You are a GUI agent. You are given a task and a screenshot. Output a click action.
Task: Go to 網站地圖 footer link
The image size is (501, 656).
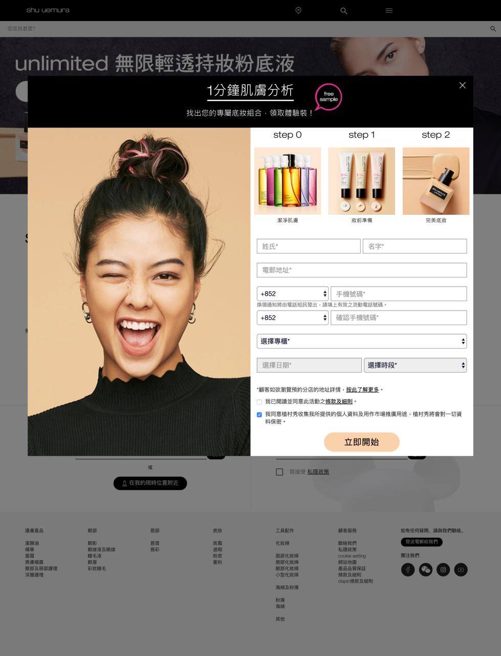pyautogui.click(x=347, y=562)
